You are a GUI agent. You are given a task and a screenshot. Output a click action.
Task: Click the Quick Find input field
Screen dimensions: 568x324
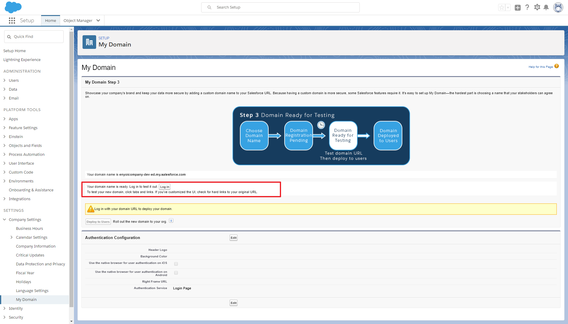(x=34, y=37)
